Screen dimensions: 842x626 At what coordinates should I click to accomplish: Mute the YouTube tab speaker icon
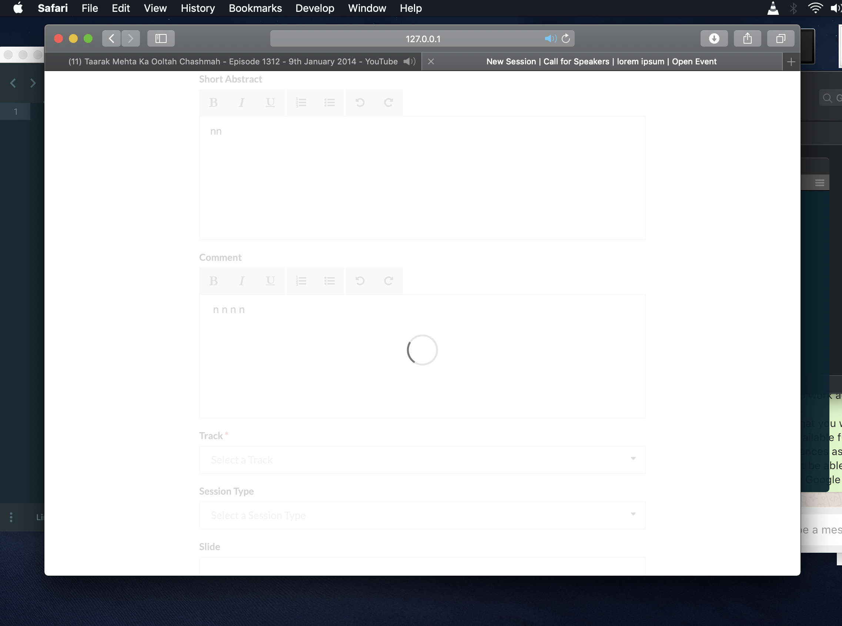coord(409,61)
